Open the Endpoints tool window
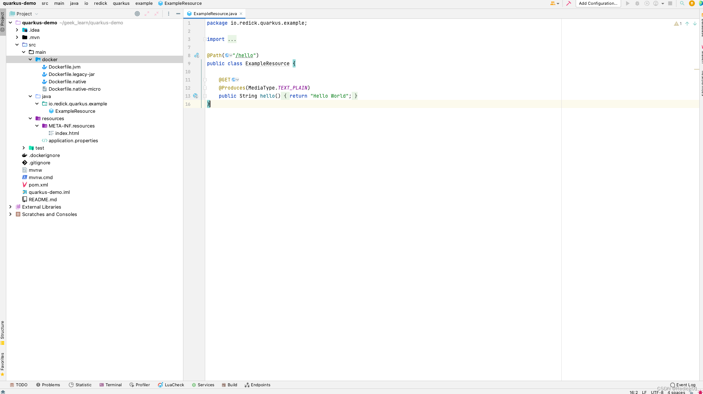 pos(258,385)
